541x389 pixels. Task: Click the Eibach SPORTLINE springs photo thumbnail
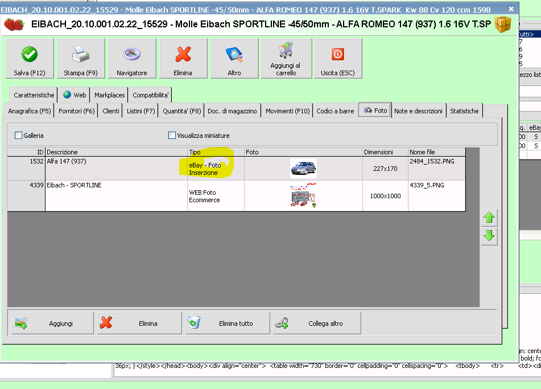click(x=303, y=195)
